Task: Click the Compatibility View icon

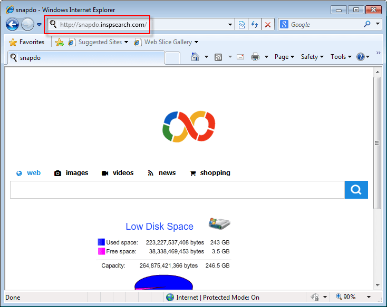Action: pyautogui.click(x=241, y=25)
